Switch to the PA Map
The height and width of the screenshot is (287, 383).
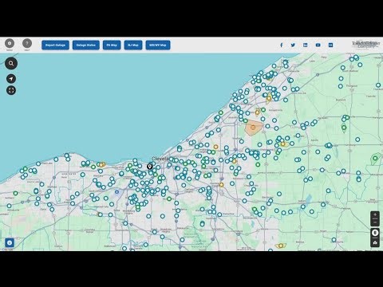pyautogui.click(x=112, y=45)
